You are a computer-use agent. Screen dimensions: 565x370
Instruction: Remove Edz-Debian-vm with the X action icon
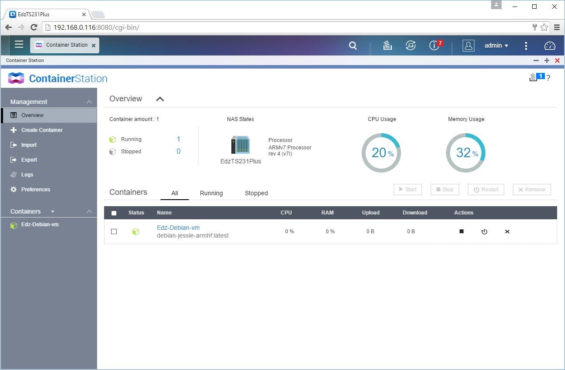pyautogui.click(x=507, y=232)
